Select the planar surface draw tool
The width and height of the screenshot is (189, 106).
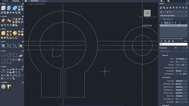click(21, 55)
